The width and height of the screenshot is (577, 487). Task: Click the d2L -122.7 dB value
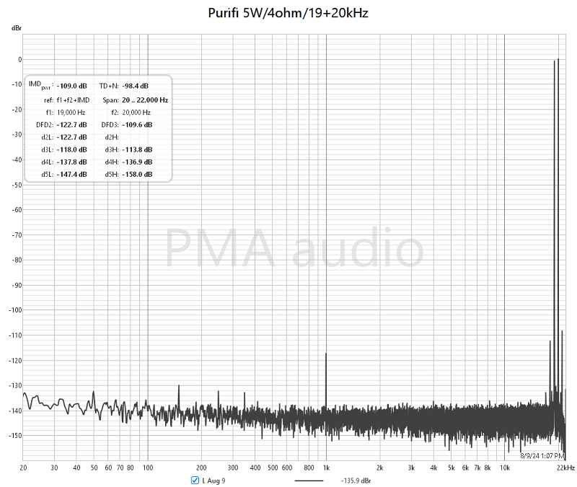[x=71, y=137]
